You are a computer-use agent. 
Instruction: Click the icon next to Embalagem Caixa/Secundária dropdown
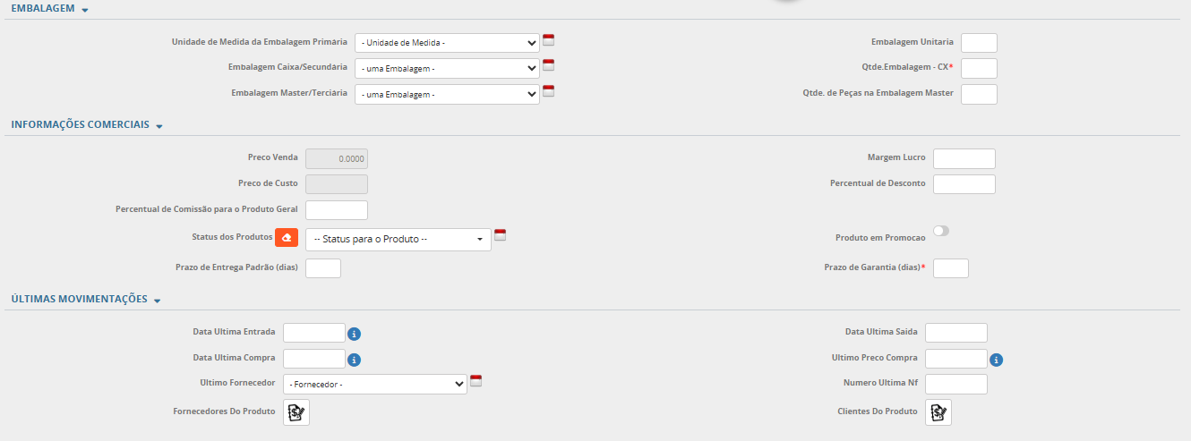click(549, 64)
